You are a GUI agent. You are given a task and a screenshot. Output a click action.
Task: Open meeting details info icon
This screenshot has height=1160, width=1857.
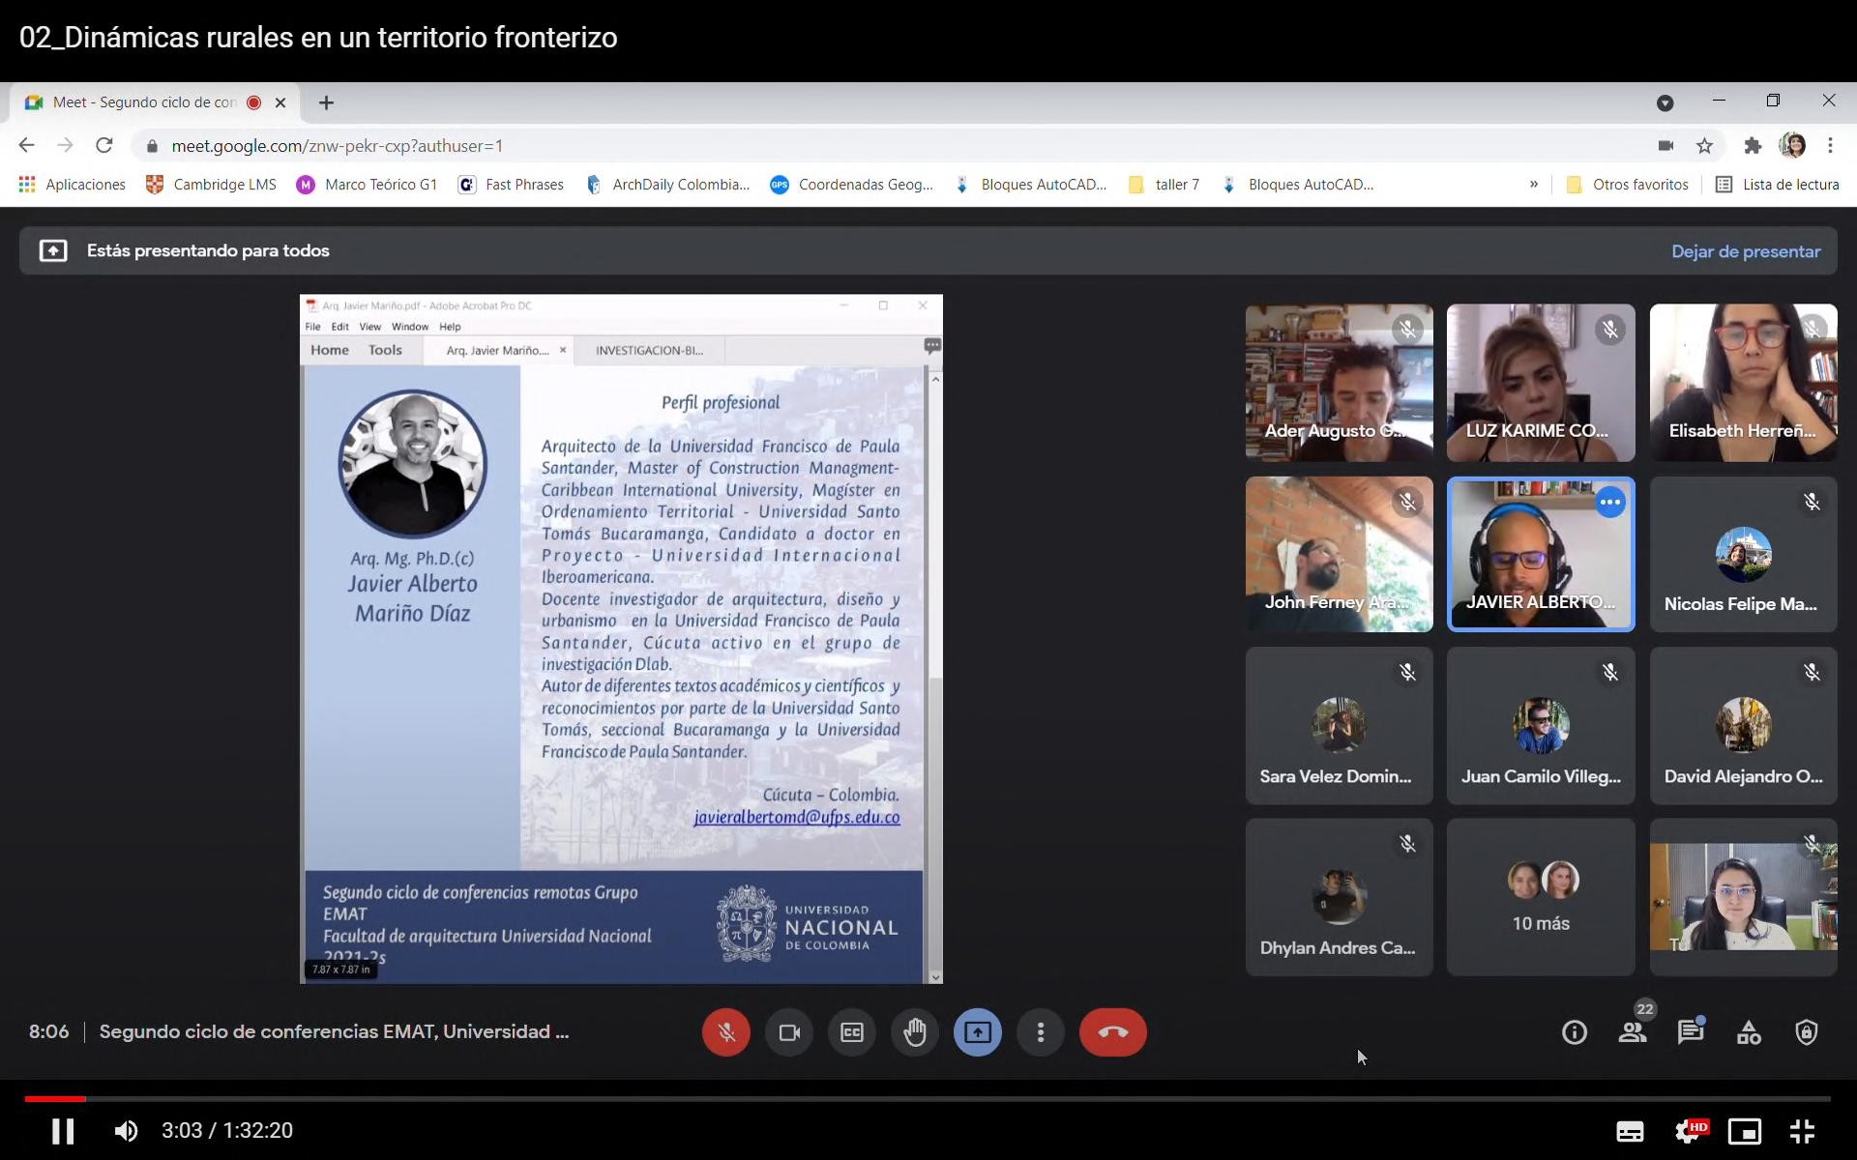[1574, 1032]
